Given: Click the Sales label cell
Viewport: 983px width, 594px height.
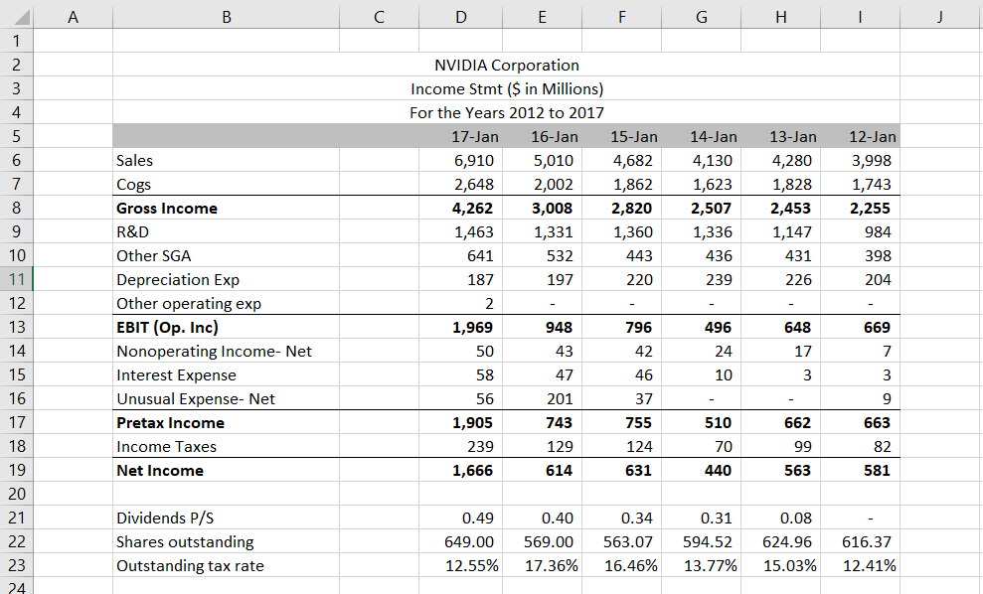Looking at the screenshot, I should [x=227, y=160].
